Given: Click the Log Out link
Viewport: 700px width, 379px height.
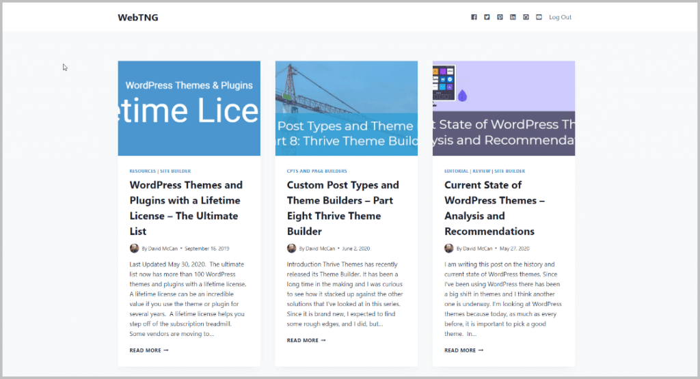Looking at the screenshot, I should pos(560,17).
